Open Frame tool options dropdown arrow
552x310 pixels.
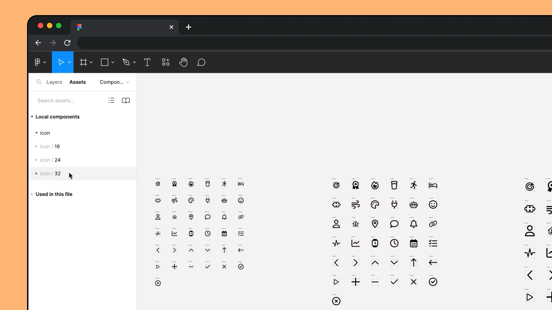coord(91,62)
